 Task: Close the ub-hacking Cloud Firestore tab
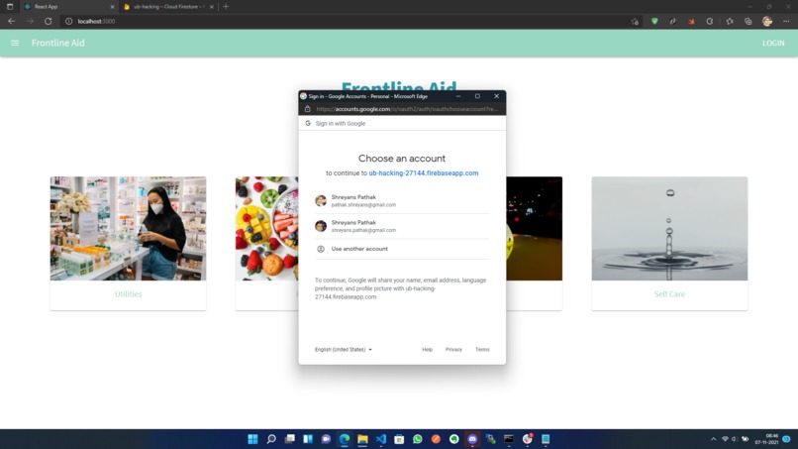(x=212, y=7)
